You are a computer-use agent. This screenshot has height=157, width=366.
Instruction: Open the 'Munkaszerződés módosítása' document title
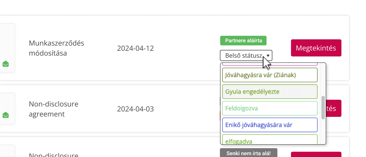click(56, 48)
